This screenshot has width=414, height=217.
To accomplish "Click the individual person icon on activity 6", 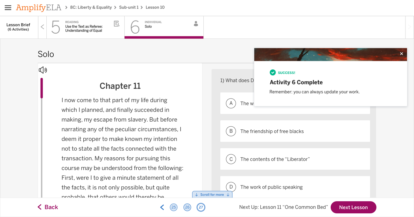I will tap(196, 24).
